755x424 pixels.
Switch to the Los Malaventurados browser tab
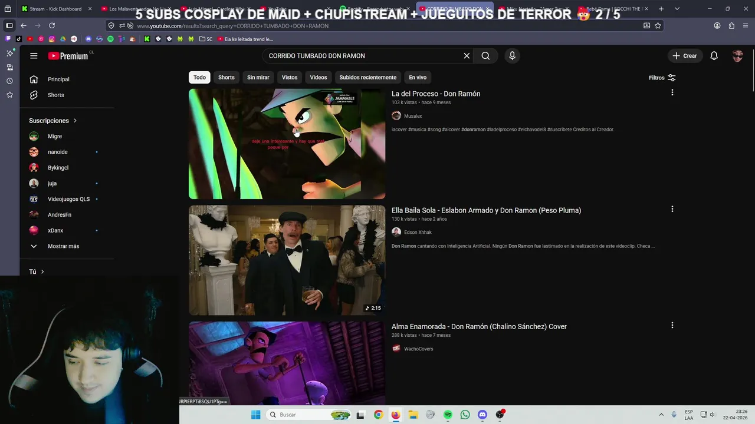click(x=136, y=9)
